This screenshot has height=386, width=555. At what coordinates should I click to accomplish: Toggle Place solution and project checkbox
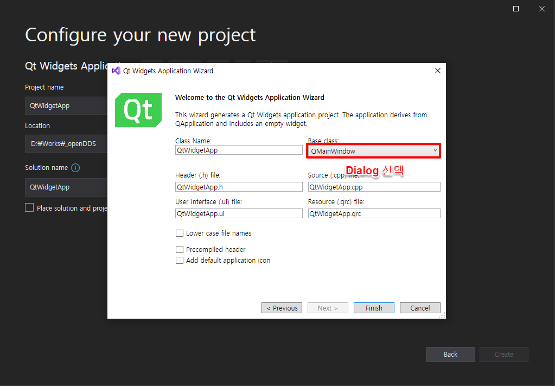click(x=29, y=207)
